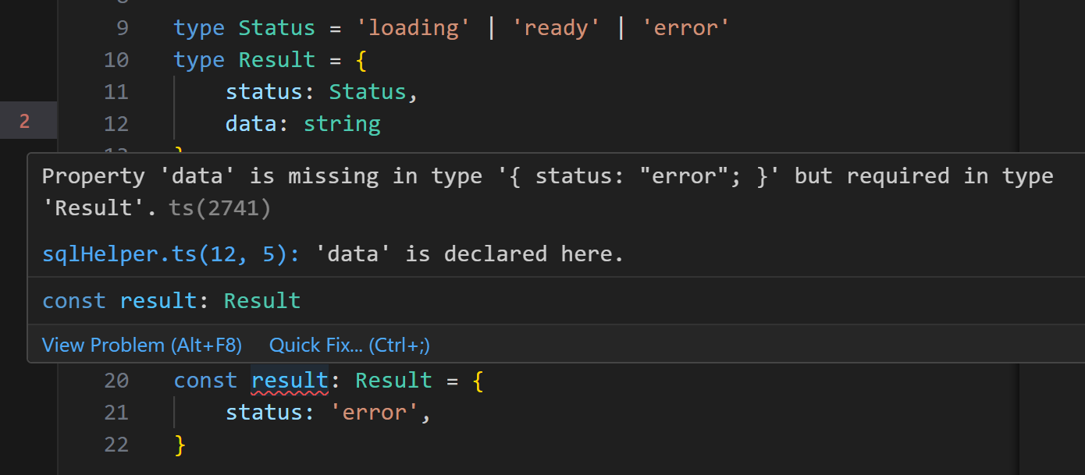This screenshot has height=475, width=1085.
Task: Place cursor in the 'ready' string literal
Action: 556,28
